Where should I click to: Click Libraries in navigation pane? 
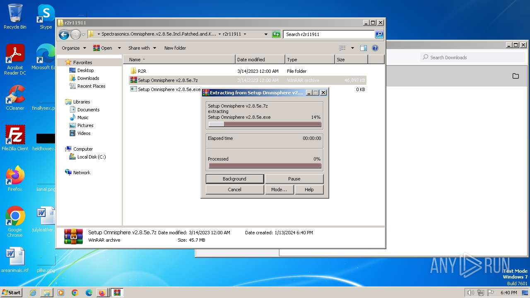click(x=82, y=102)
